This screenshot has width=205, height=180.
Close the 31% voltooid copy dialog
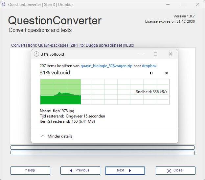171,54
